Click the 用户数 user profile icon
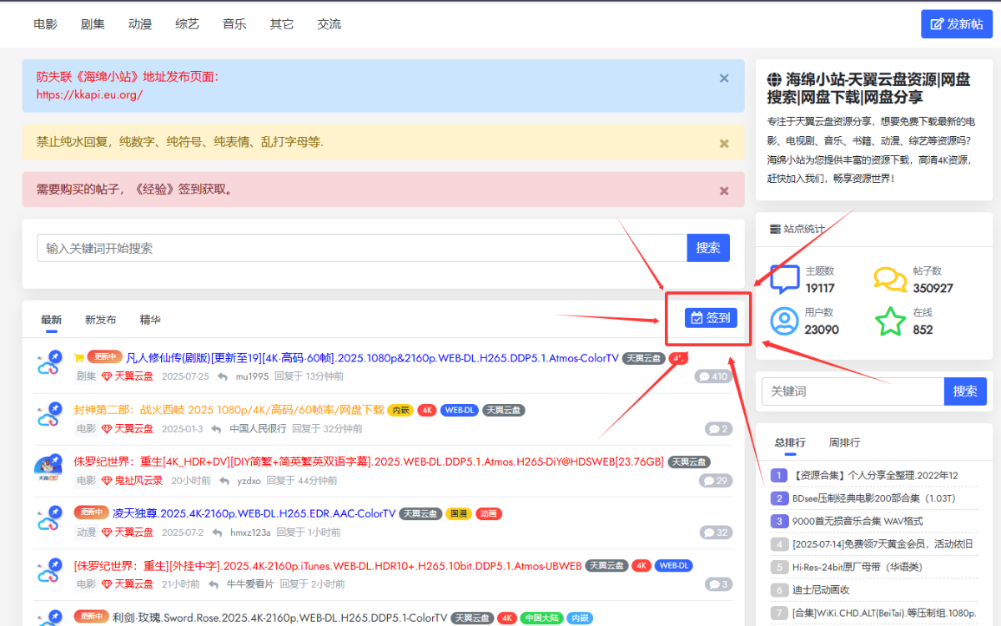Screen dimensions: 1001x626 coord(784,321)
